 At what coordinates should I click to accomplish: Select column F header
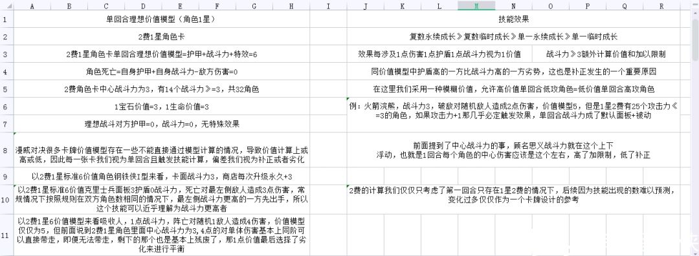coord(217,6)
